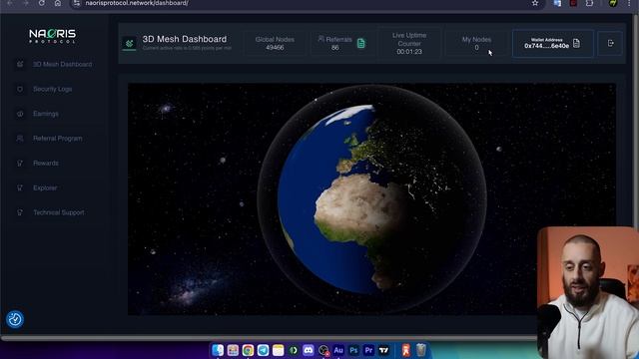Click the Rewards sidebar icon
The image size is (639, 359).
pyautogui.click(x=20, y=164)
